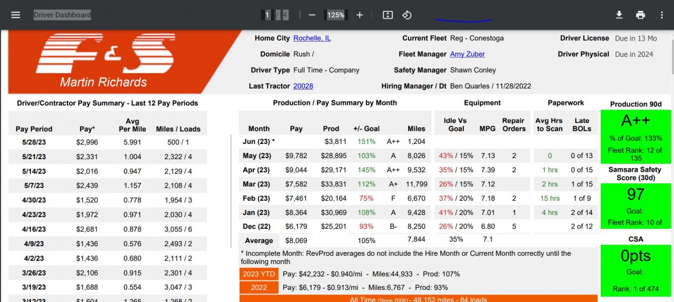Rotate the document counterclockwise

(407, 15)
